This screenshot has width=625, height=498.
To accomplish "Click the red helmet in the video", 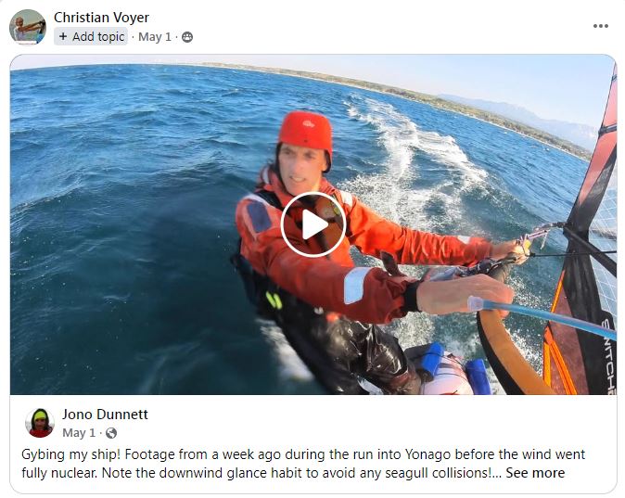I will pyautogui.click(x=306, y=132).
